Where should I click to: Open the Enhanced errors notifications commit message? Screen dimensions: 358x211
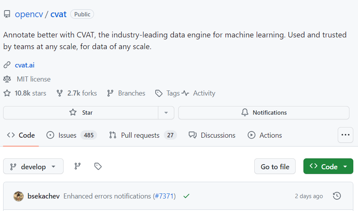(x=107, y=196)
